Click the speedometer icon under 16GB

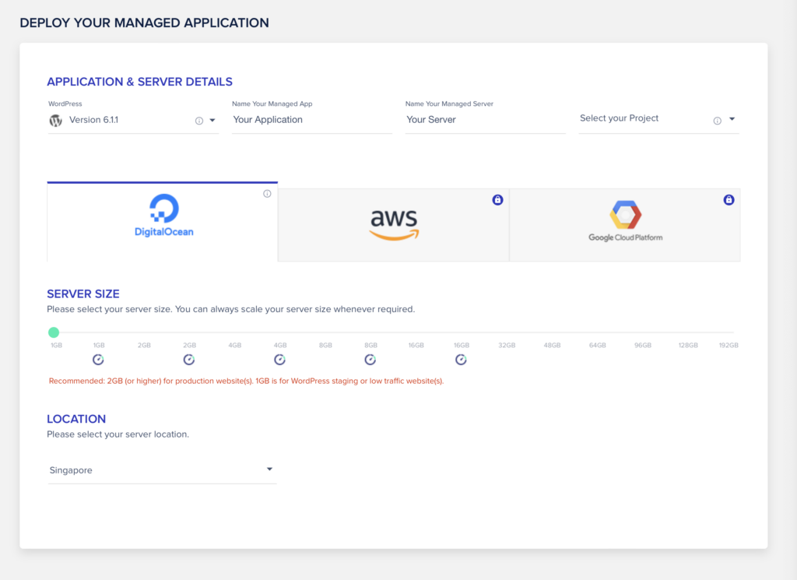click(461, 360)
